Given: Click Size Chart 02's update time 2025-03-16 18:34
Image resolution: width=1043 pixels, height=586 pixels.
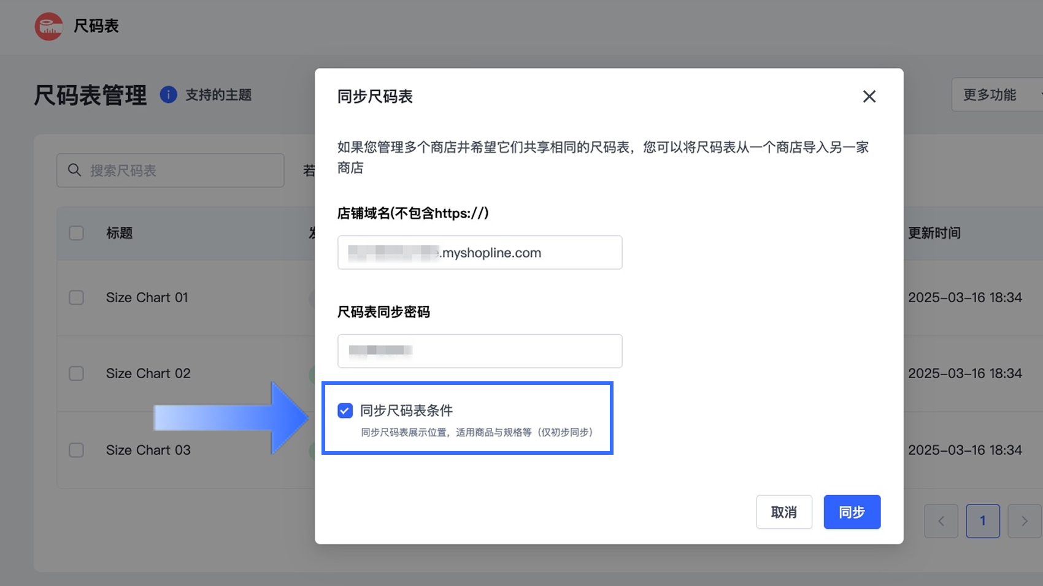Looking at the screenshot, I should coord(965,373).
